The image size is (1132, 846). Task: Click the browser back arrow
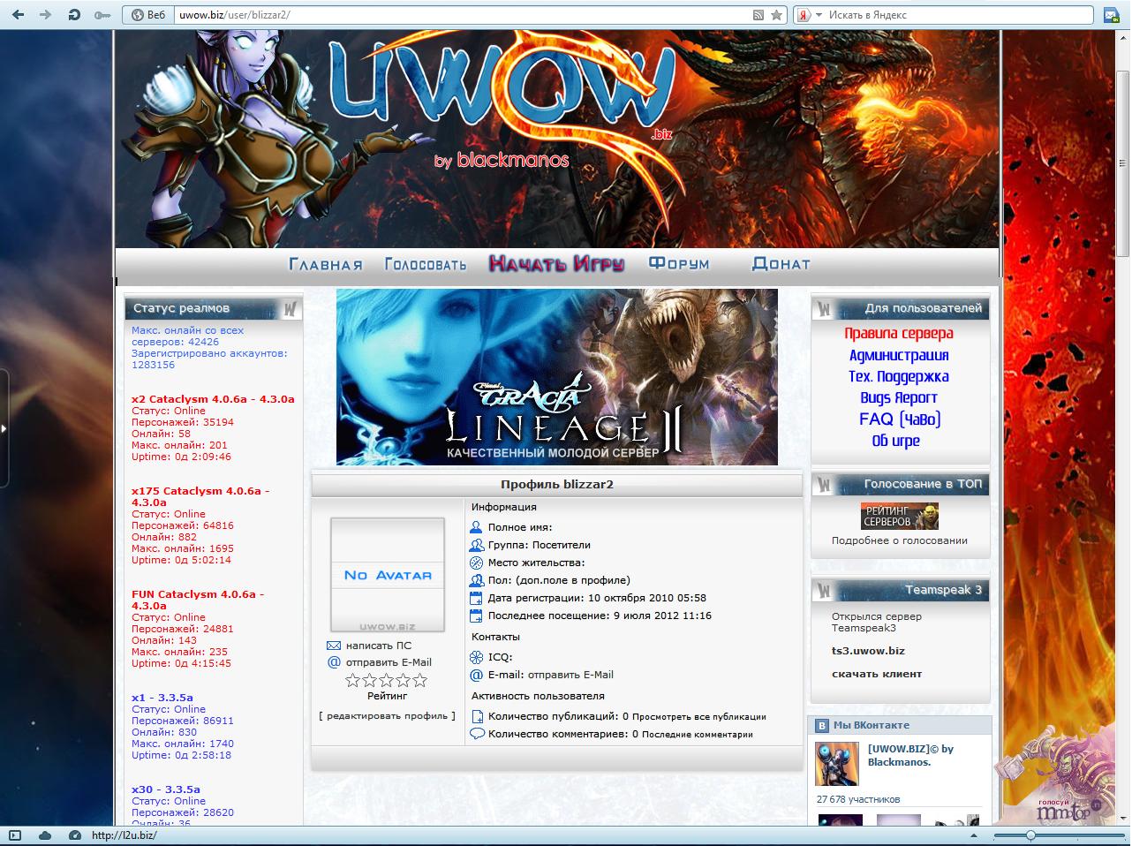pyautogui.click(x=19, y=15)
